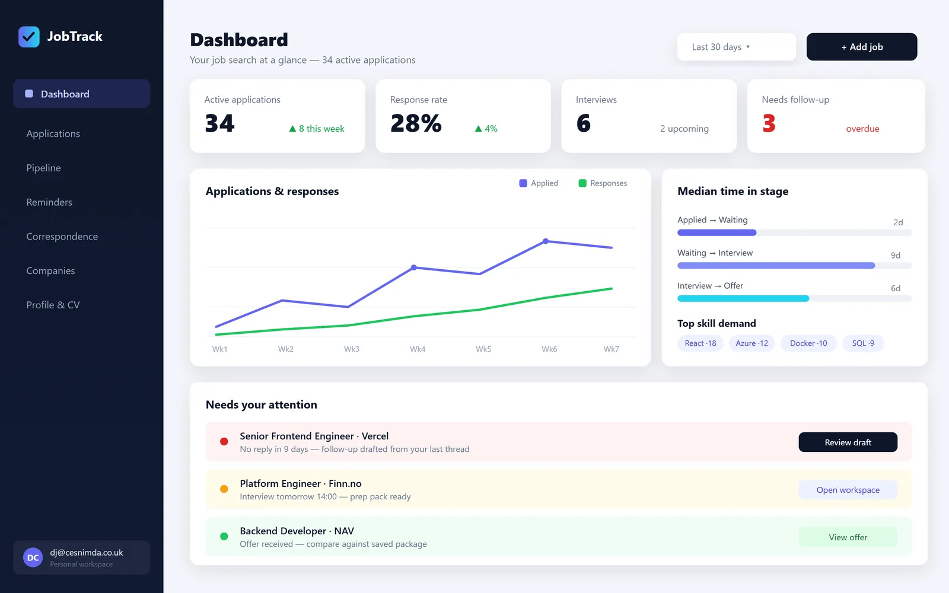Click the View offer button
This screenshot has width=949, height=593.
[x=848, y=537]
